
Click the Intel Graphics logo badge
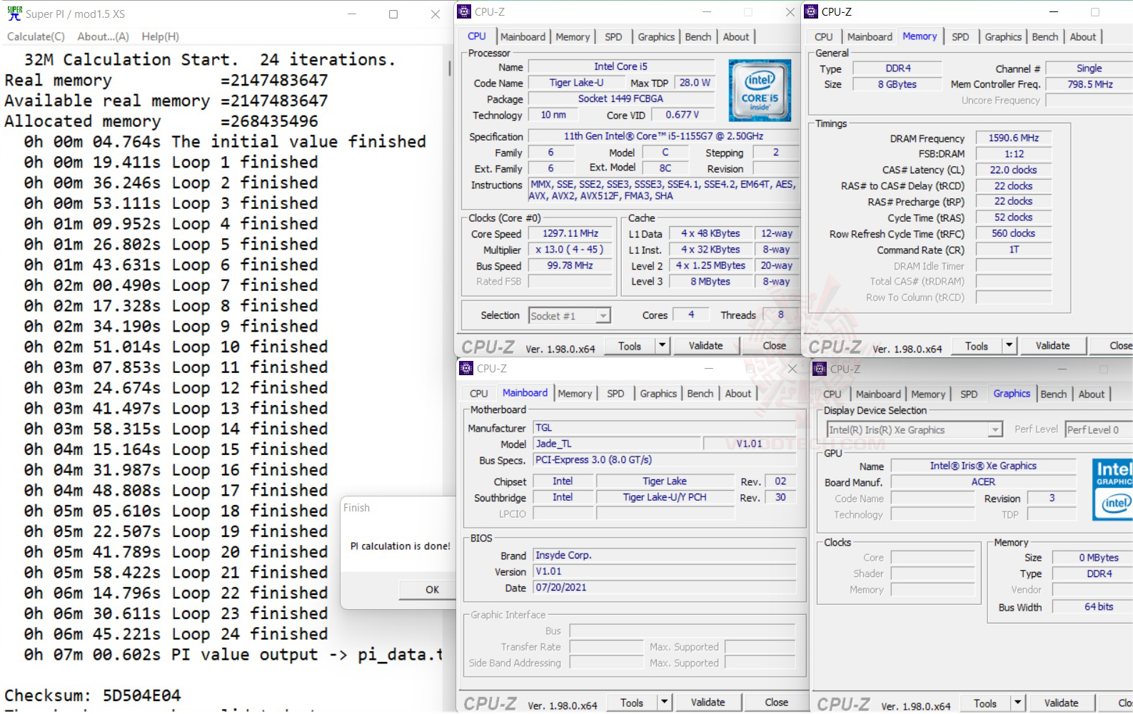(1112, 489)
